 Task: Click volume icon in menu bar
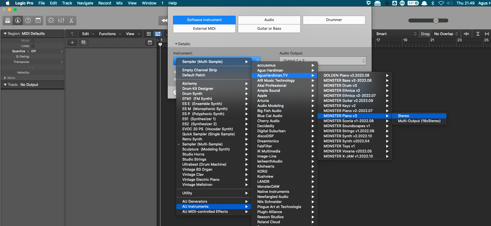(x=450, y=3)
